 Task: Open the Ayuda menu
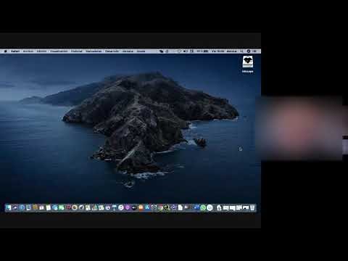[x=141, y=51]
